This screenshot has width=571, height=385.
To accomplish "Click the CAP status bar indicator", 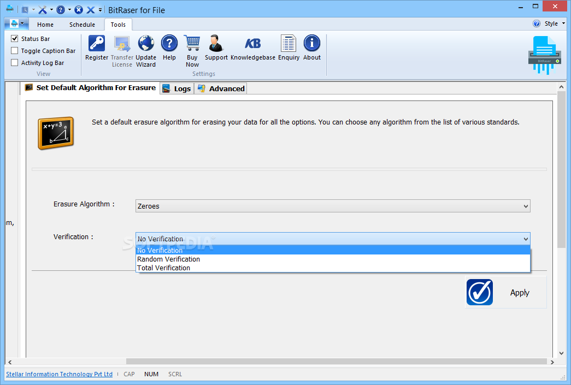I will pyautogui.click(x=129, y=374).
